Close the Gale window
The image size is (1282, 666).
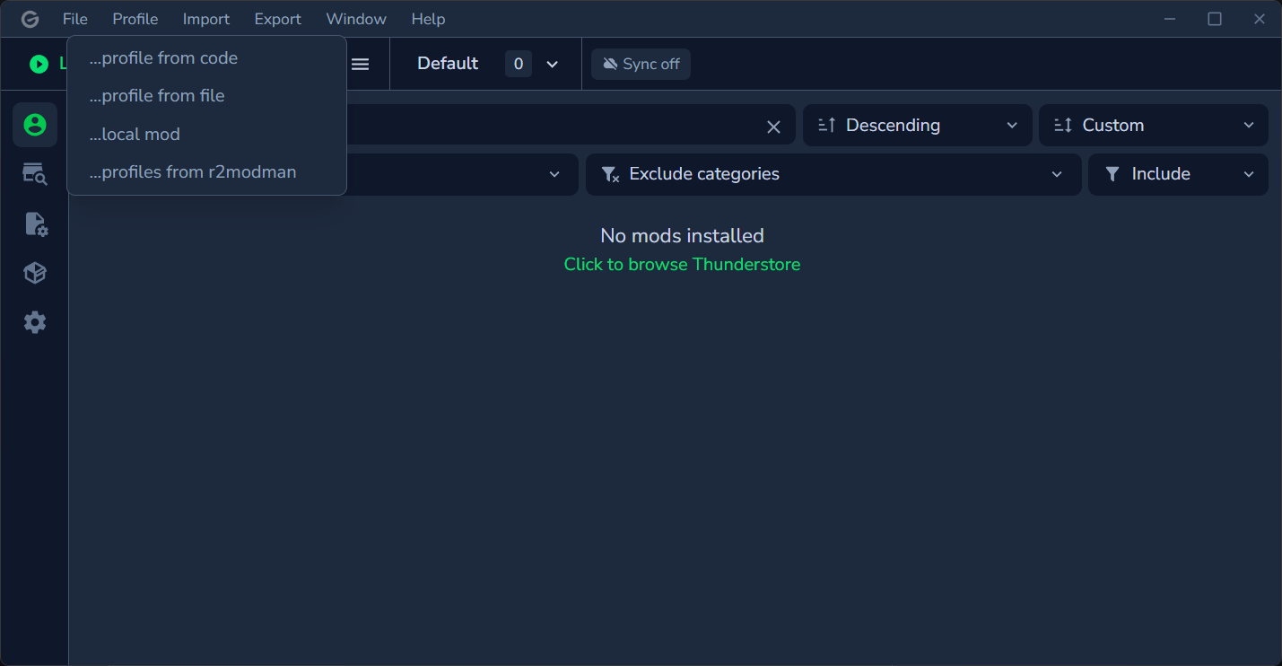click(1260, 19)
